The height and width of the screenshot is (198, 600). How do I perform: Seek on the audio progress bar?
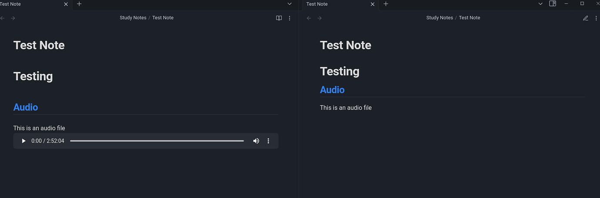pyautogui.click(x=157, y=141)
